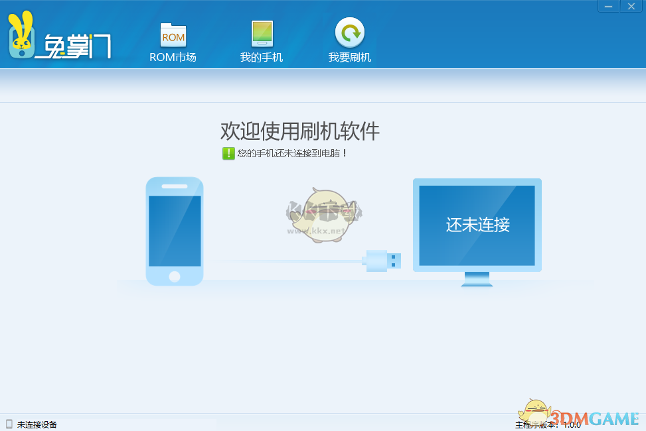
Task: Select the 我的手机 (My Phone) icon
Action: (x=261, y=35)
